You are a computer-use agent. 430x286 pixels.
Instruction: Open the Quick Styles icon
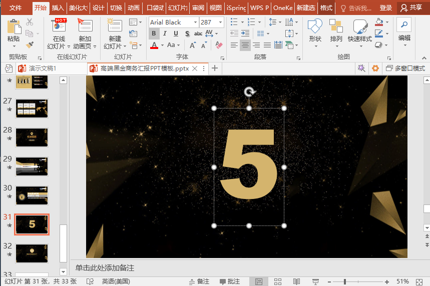[x=360, y=26]
